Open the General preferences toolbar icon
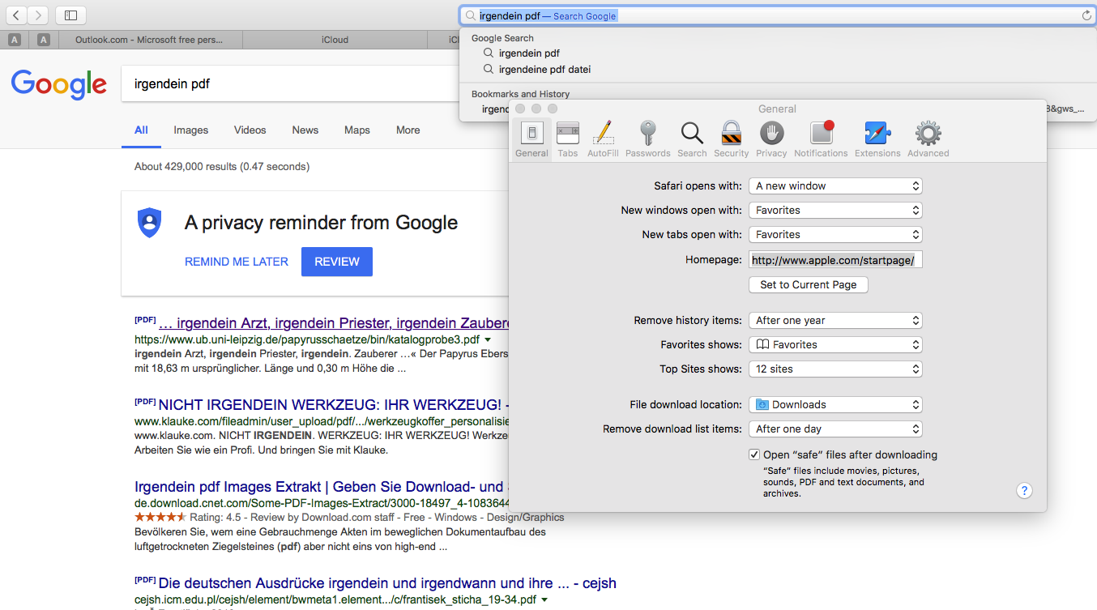 click(531, 139)
